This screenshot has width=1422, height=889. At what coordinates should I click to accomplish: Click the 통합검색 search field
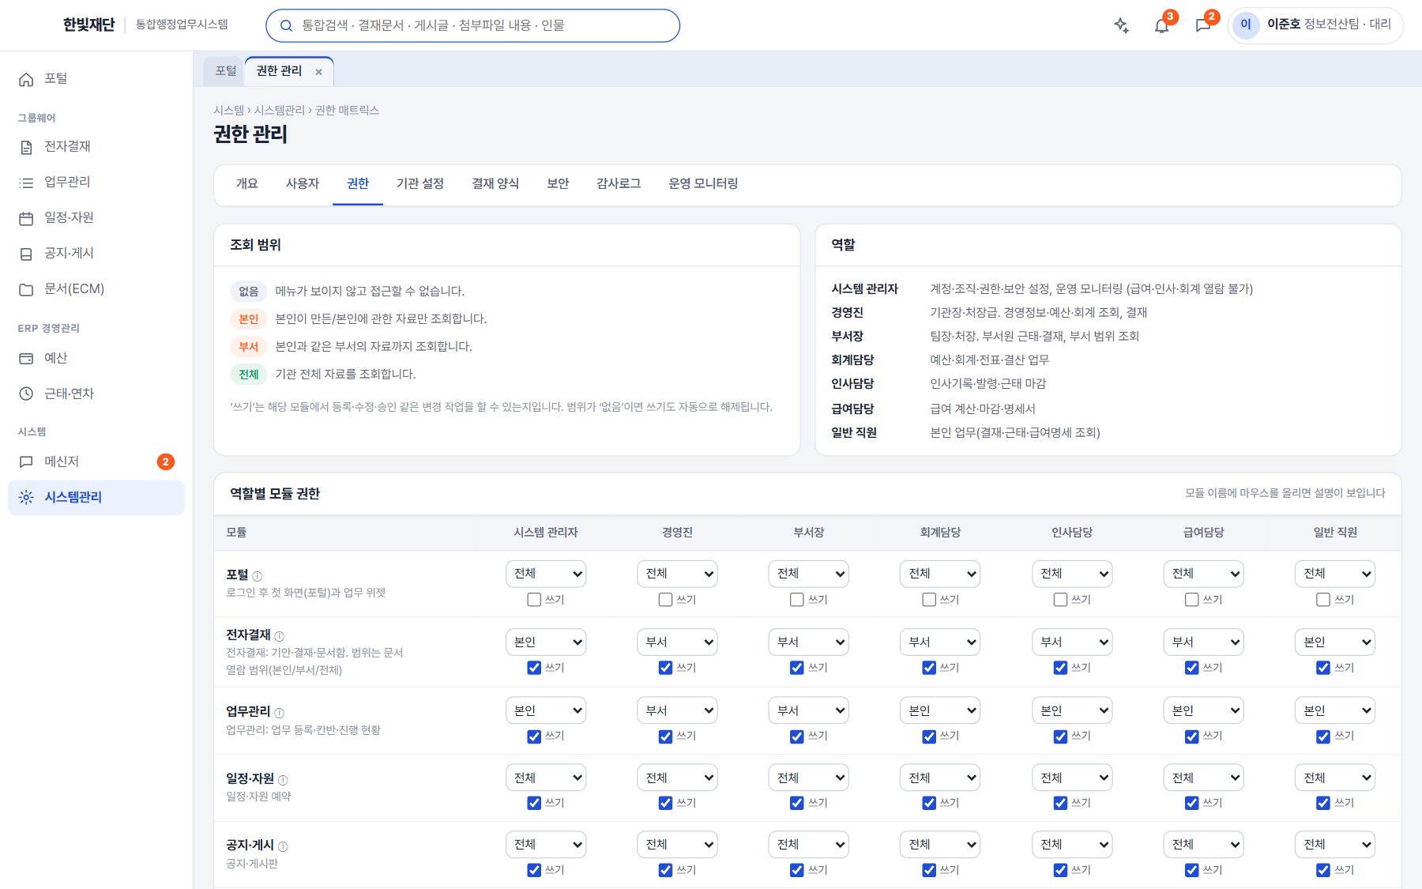tap(472, 25)
